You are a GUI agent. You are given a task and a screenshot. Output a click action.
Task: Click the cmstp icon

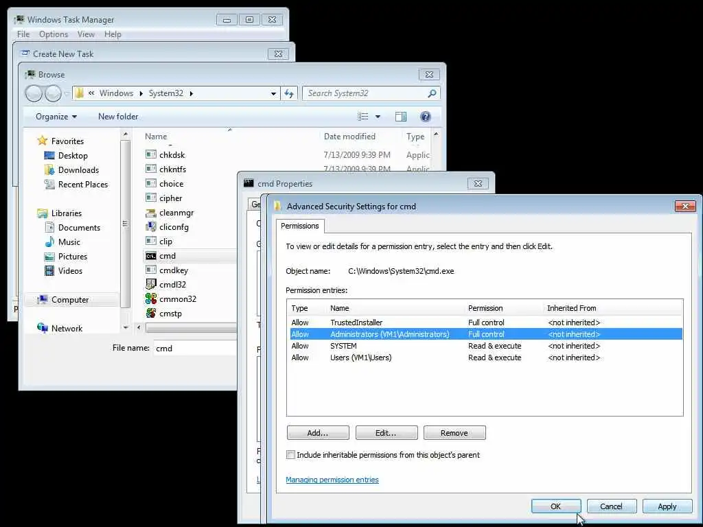click(150, 313)
